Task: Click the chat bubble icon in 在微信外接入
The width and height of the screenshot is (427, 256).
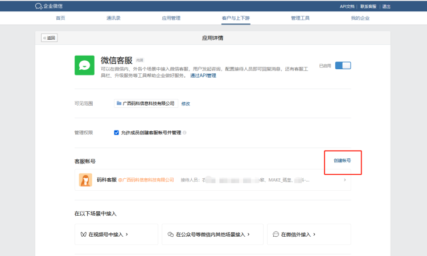Action: click(276, 234)
